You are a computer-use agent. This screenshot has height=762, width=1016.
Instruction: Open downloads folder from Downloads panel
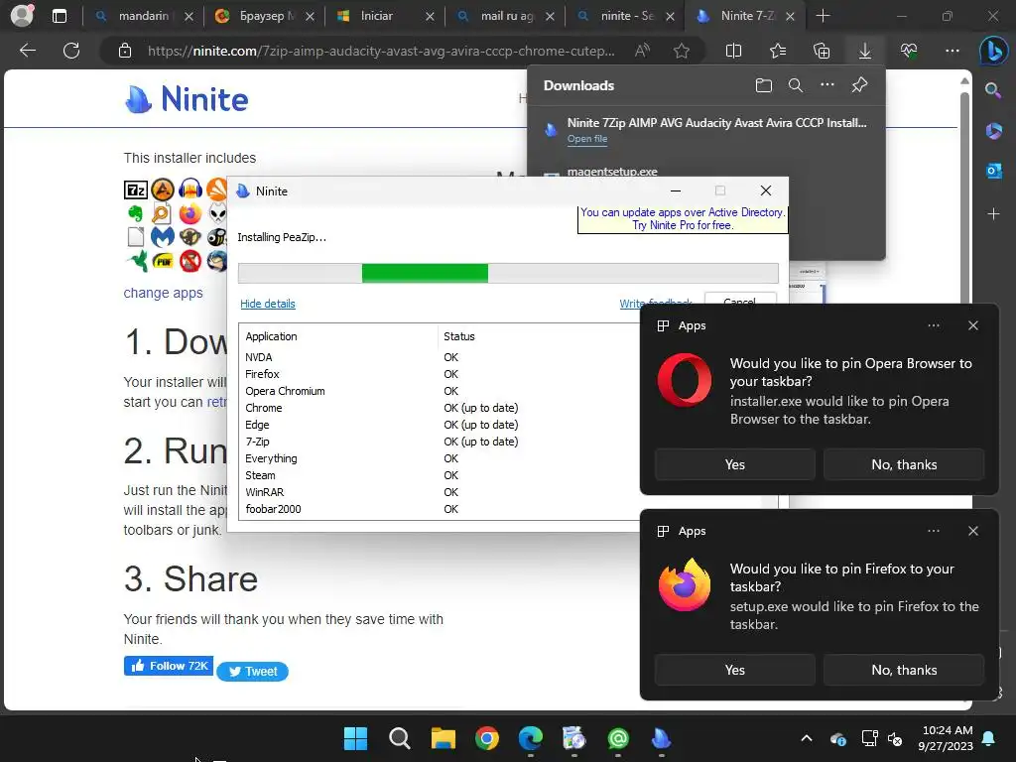764,85
